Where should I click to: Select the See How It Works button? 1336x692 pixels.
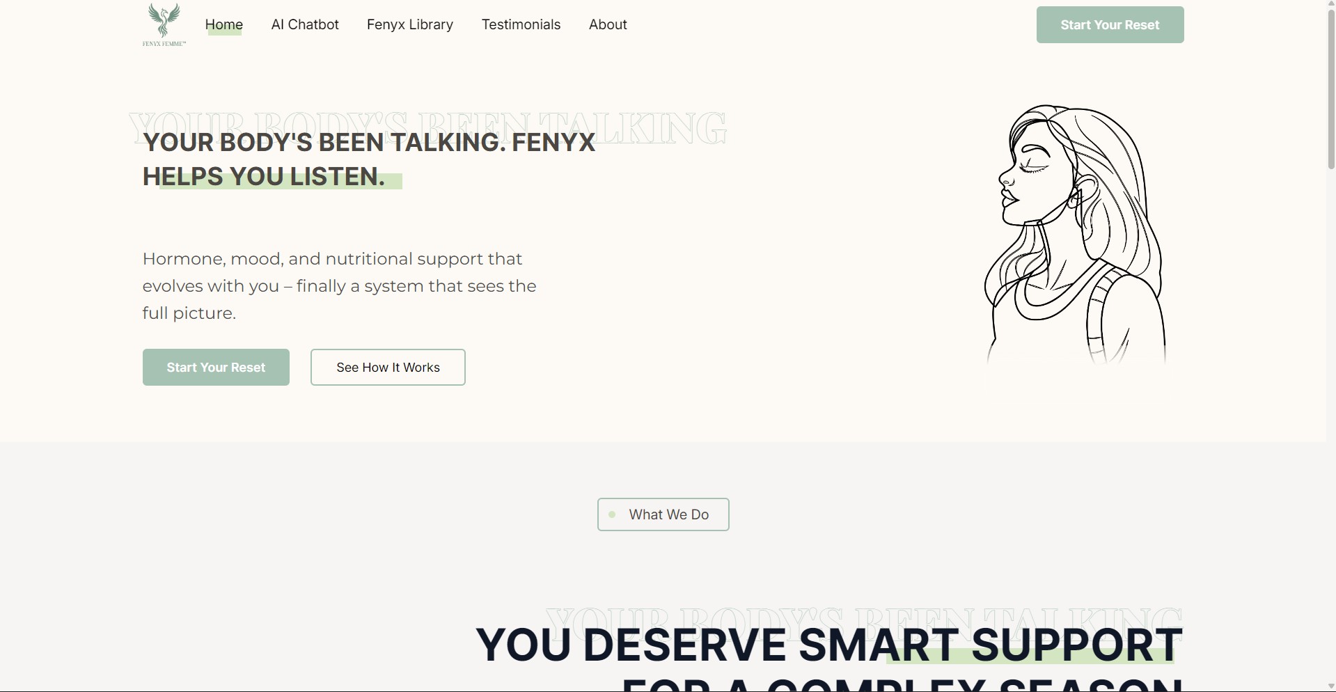click(x=388, y=367)
